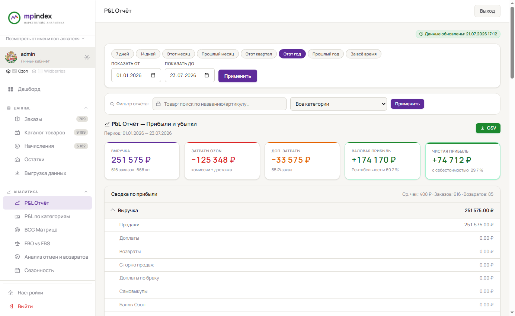The height and width of the screenshot is (316, 515).
Task: Click the Каталог товаров icon
Action: (17, 133)
